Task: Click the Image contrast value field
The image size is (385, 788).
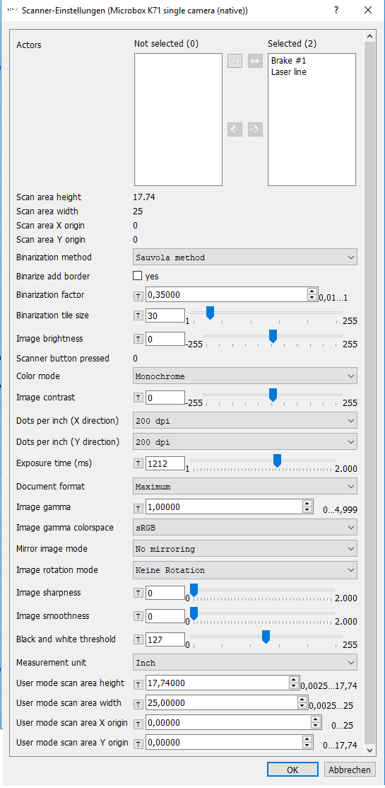Action: click(x=165, y=398)
